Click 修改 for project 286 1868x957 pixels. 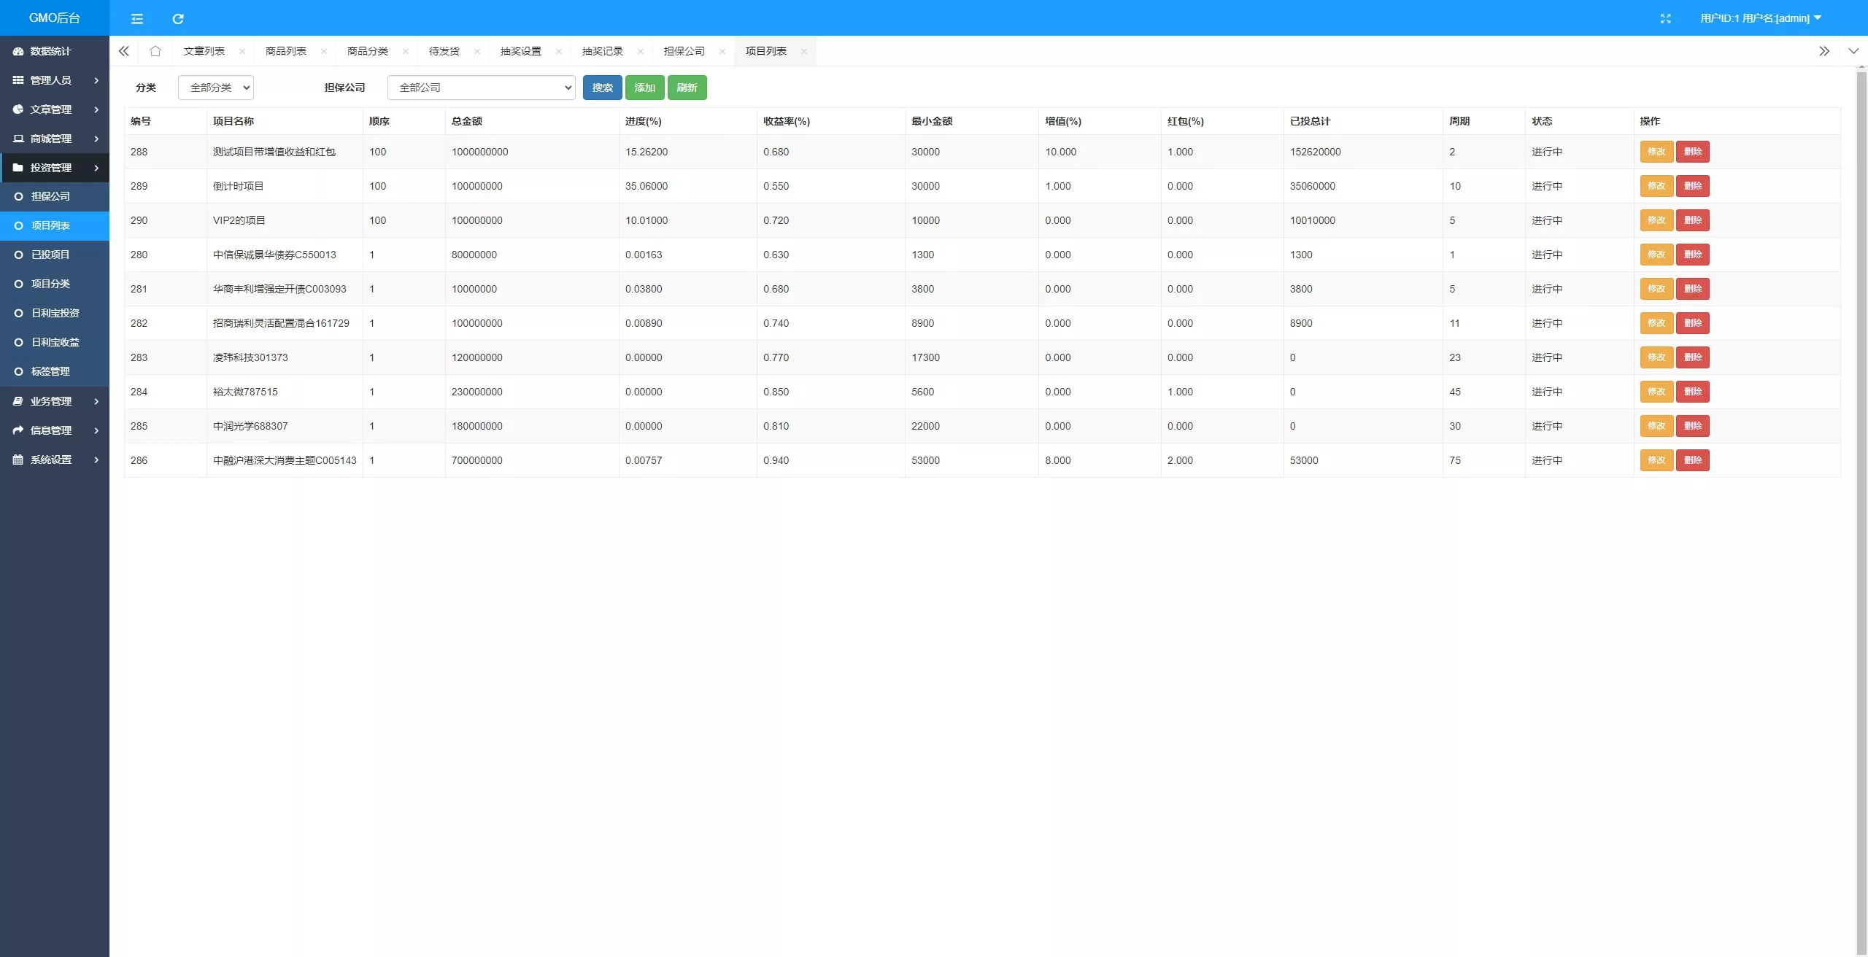coord(1656,460)
